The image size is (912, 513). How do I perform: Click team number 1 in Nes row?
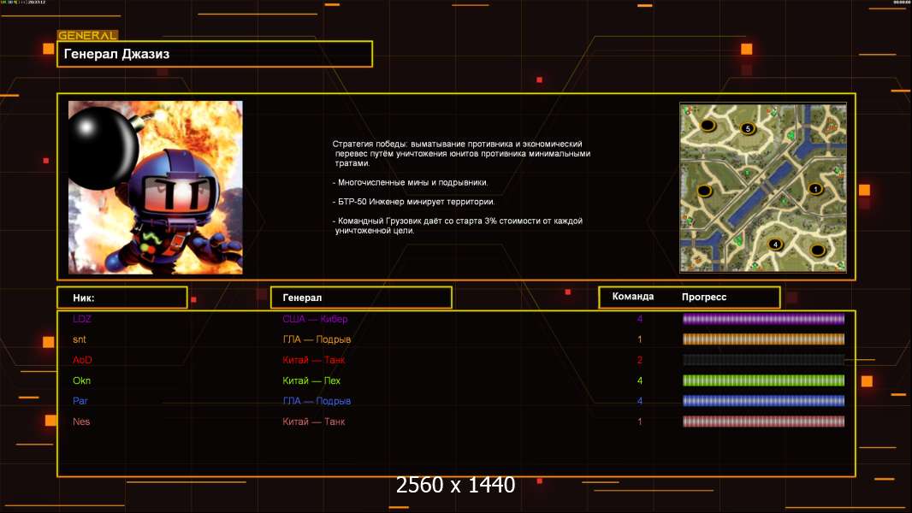click(x=640, y=422)
